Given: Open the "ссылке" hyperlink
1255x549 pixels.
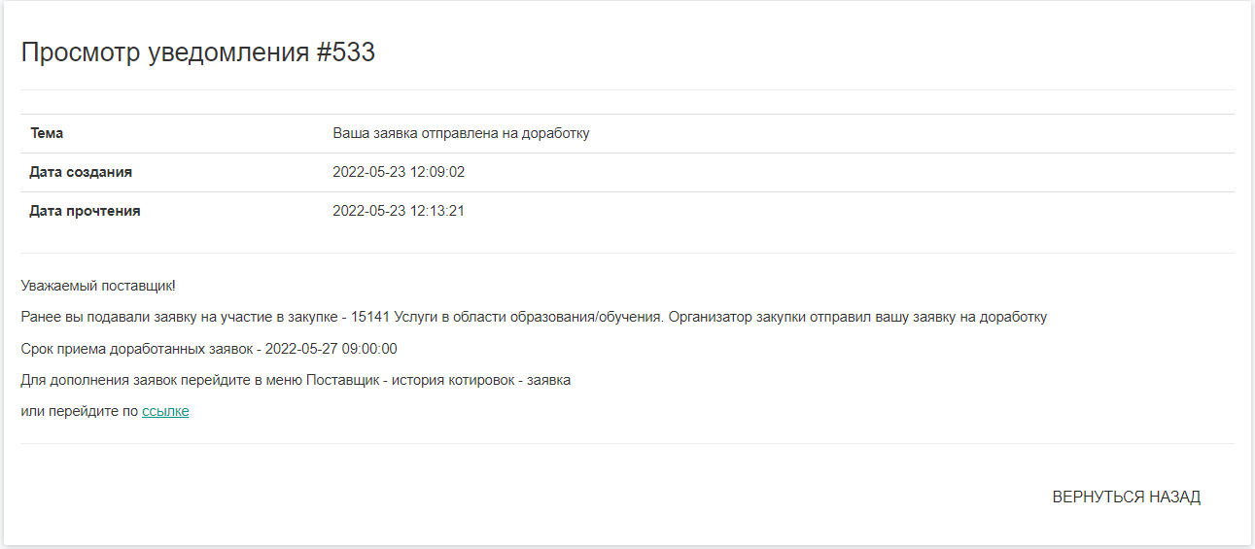Looking at the screenshot, I should 165,411.
